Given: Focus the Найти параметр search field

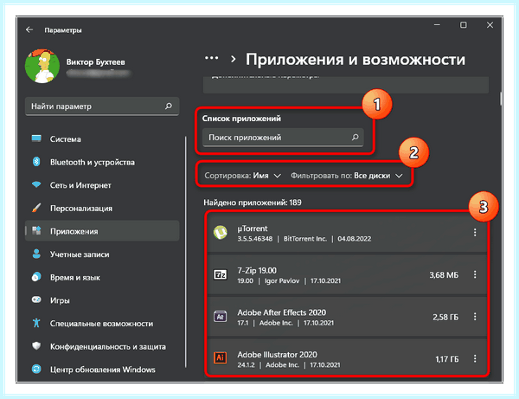Looking at the screenshot, I should 102,106.
